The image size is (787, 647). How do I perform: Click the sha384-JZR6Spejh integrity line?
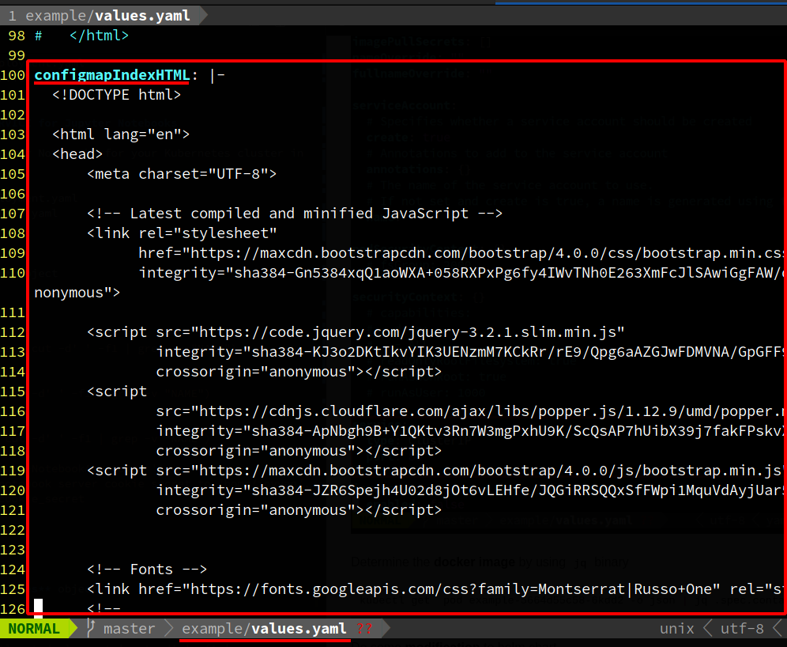click(x=471, y=490)
